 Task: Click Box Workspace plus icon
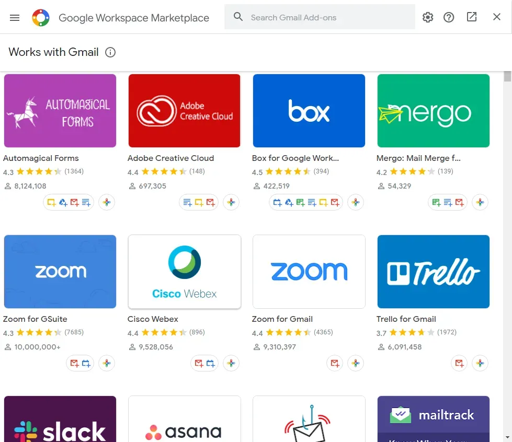click(356, 202)
